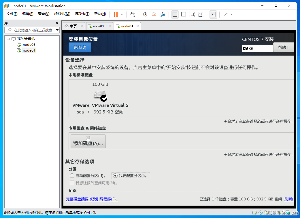Select node01 in the library tree
The width and height of the screenshot is (300, 218).
point(29,50)
